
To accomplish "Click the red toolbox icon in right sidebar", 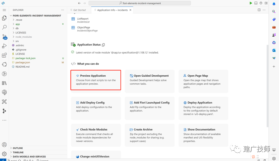I will [274, 27].
